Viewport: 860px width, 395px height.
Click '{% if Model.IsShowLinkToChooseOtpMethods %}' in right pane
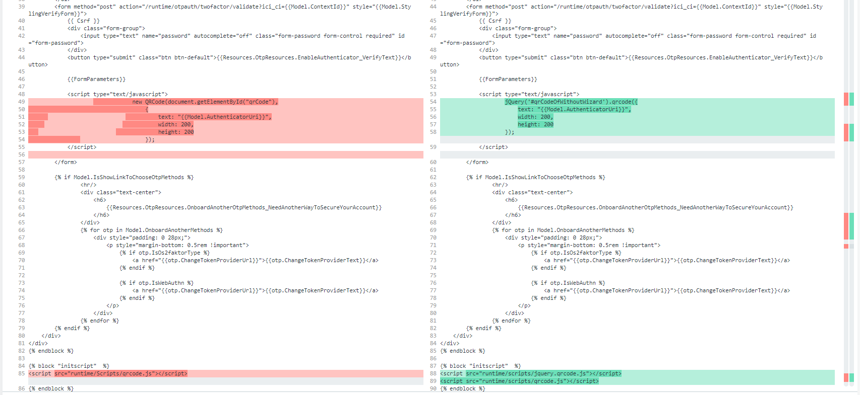point(536,177)
